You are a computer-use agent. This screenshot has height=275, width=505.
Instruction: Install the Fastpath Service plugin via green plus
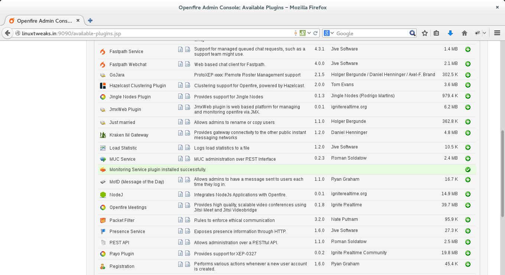(x=468, y=49)
